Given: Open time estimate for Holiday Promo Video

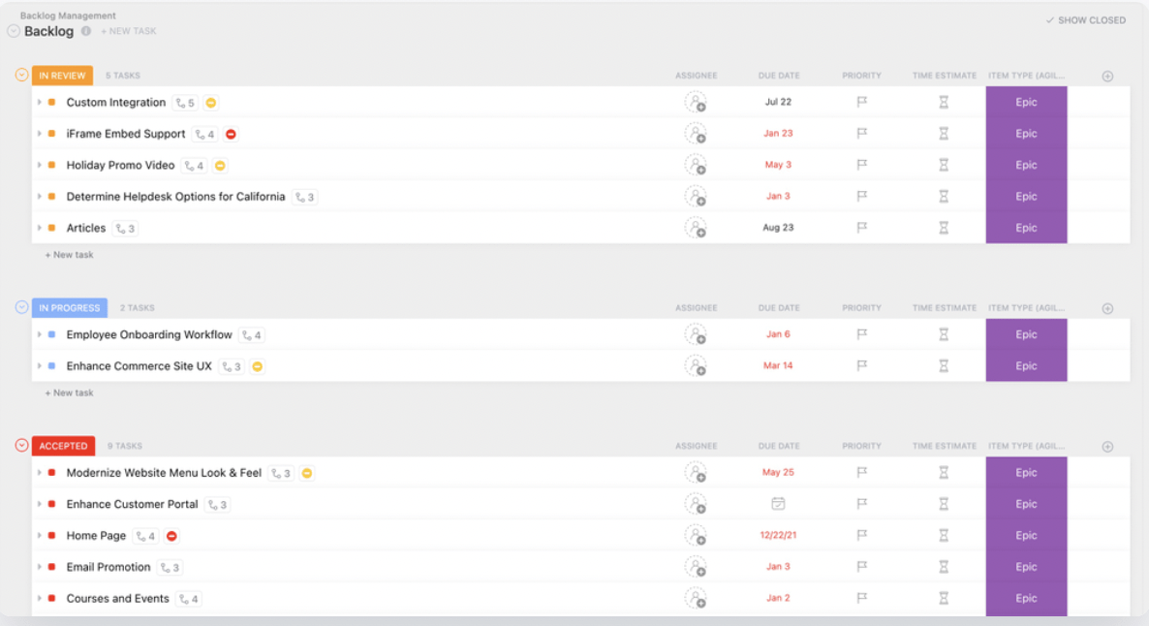Looking at the screenshot, I should tap(944, 165).
